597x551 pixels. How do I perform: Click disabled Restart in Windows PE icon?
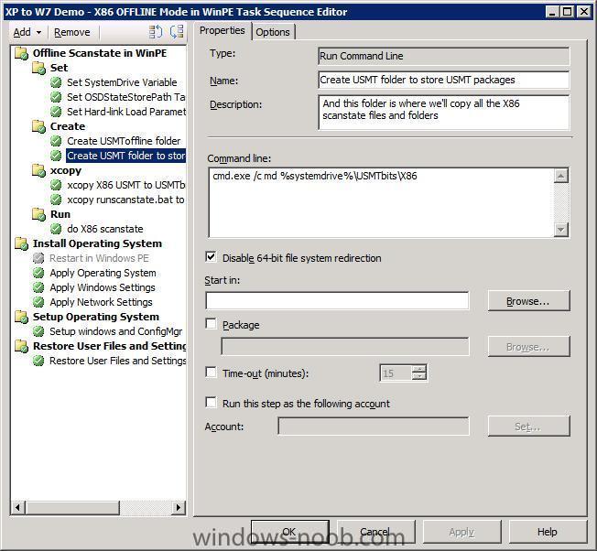38,258
